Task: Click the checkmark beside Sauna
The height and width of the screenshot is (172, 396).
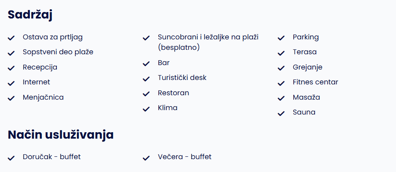Action: coord(281,114)
